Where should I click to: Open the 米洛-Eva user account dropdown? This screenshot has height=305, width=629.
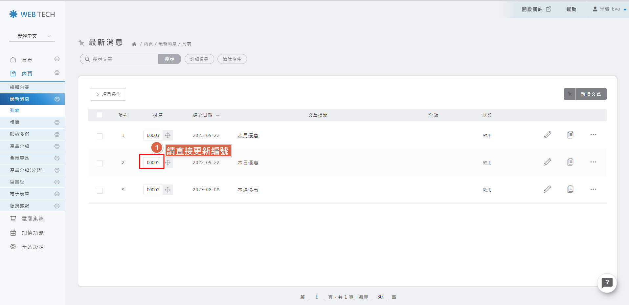click(x=609, y=9)
